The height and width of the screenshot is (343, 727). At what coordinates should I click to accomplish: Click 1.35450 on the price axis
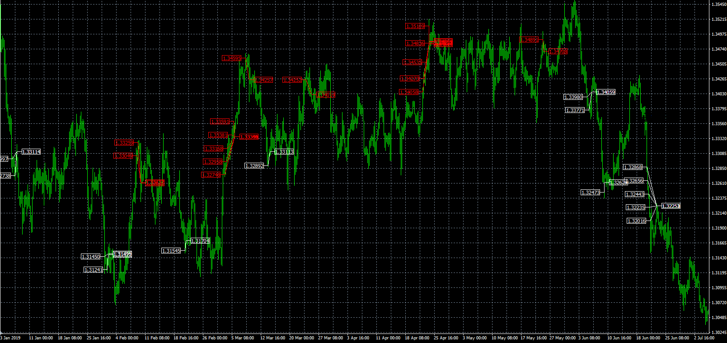718,5
